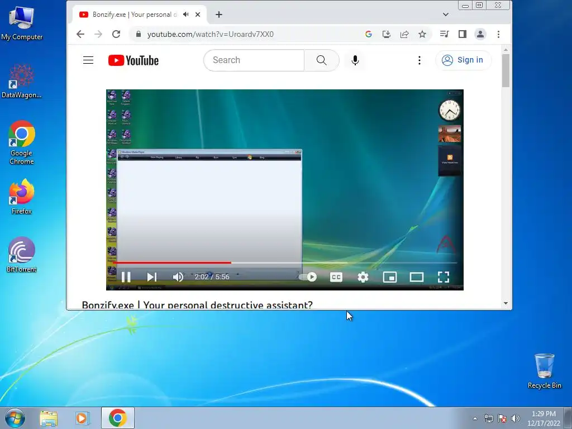Launch Windows Media Player from taskbar
Image resolution: width=572 pixels, height=429 pixels.
[x=83, y=418]
